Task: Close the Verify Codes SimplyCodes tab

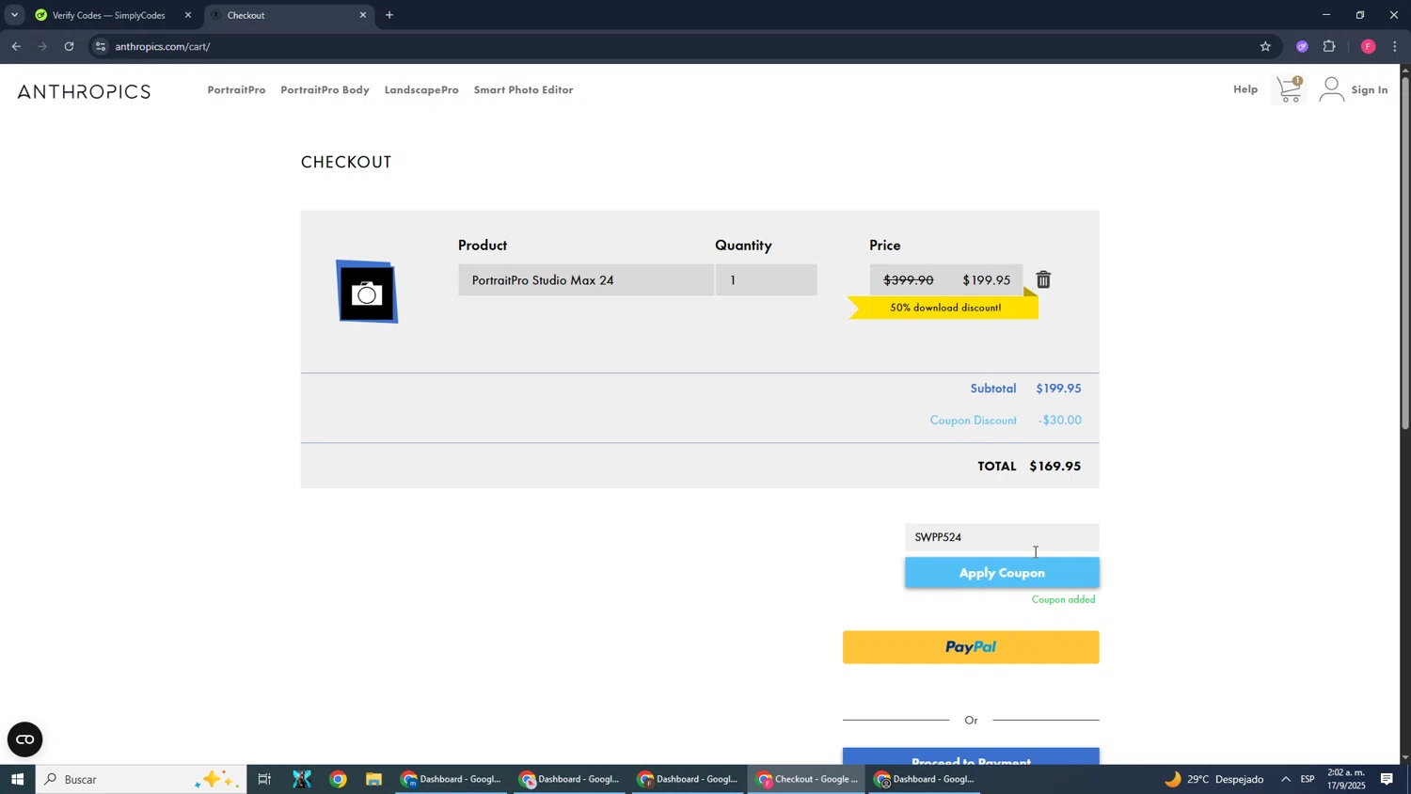Action: click(x=188, y=15)
